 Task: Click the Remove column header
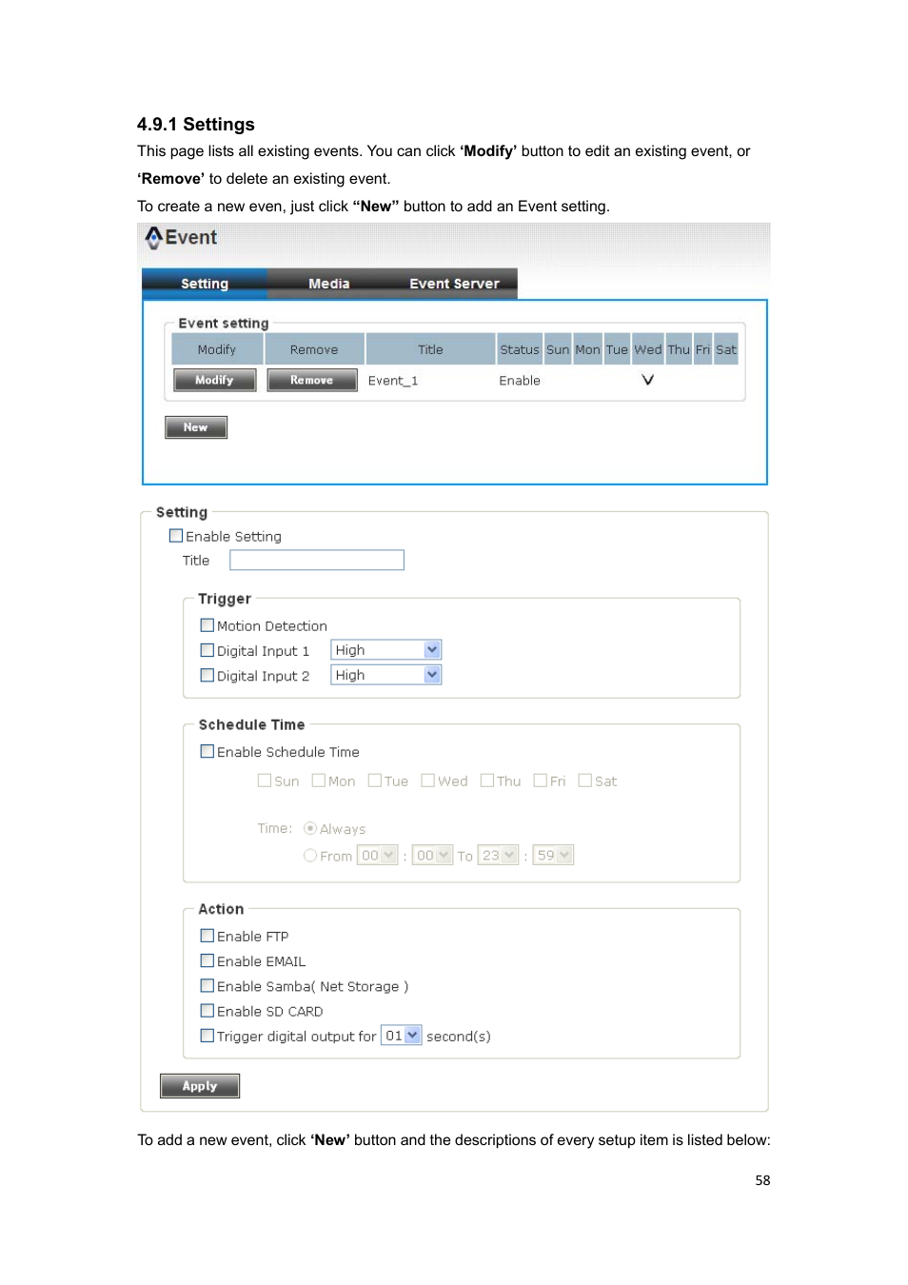[x=314, y=349]
